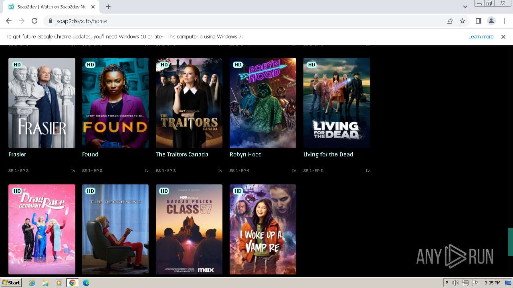Image resolution: width=513 pixels, height=288 pixels.
Task: Click the Windows Start button
Action: coord(11,283)
